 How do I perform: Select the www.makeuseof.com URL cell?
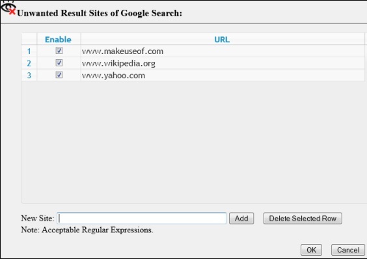223,51
